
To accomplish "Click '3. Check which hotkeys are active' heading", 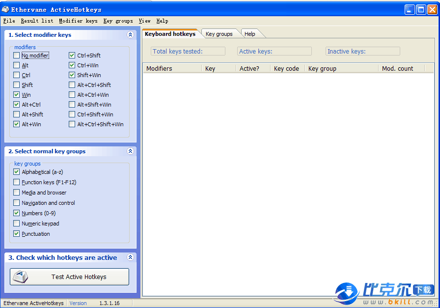I will pyautogui.click(x=62, y=257).
